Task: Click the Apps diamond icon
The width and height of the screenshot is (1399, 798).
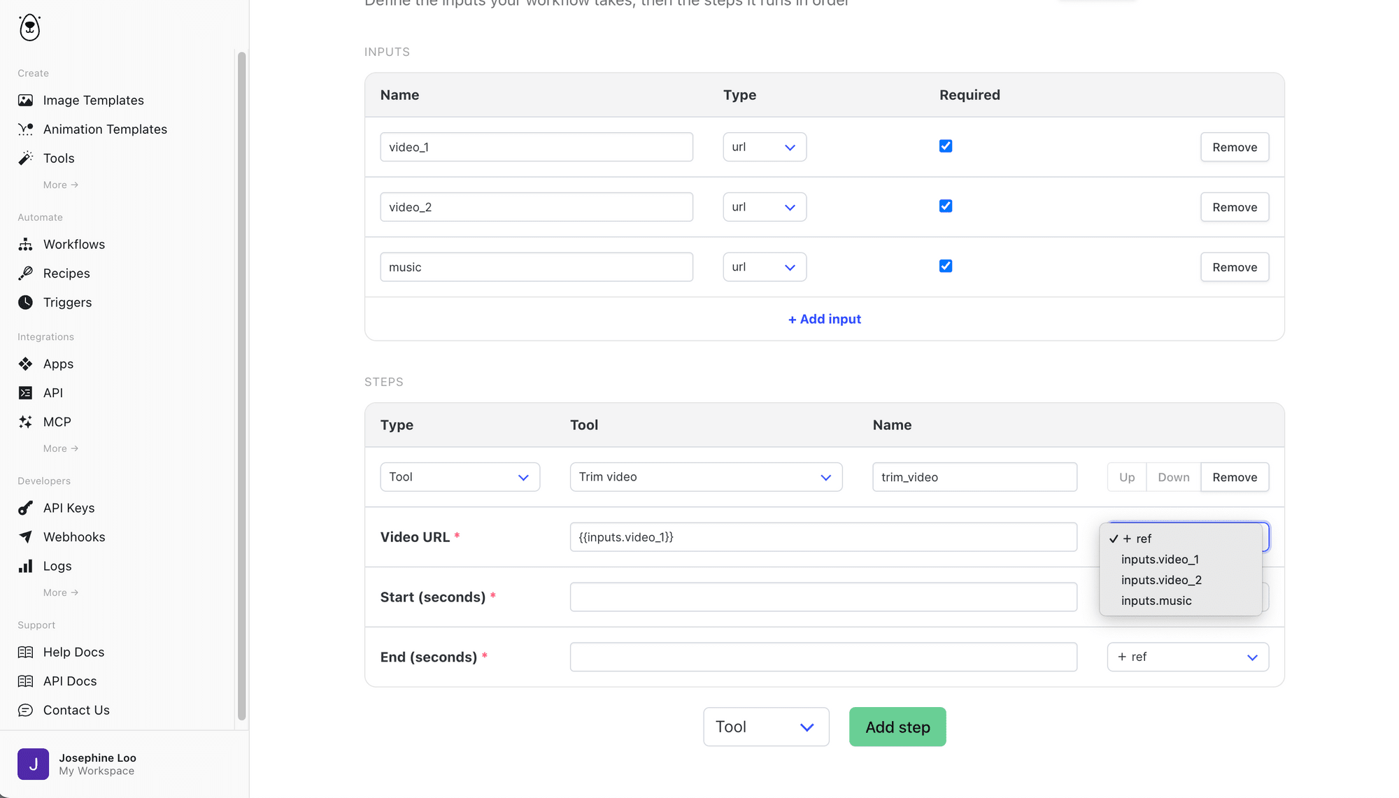Action: click(x=25, y=364)
